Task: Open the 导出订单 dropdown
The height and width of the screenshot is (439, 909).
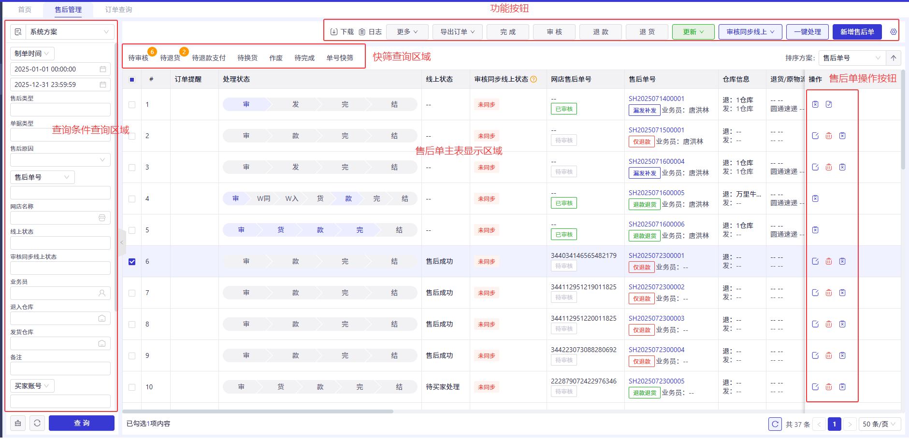Action: point(457,32)
